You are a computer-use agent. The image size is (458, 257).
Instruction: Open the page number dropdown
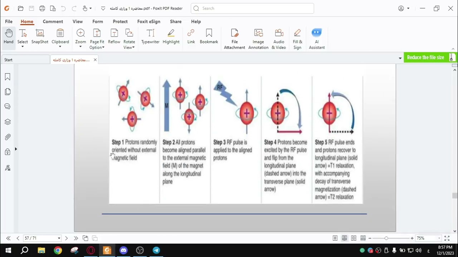[x=59, y=238]
